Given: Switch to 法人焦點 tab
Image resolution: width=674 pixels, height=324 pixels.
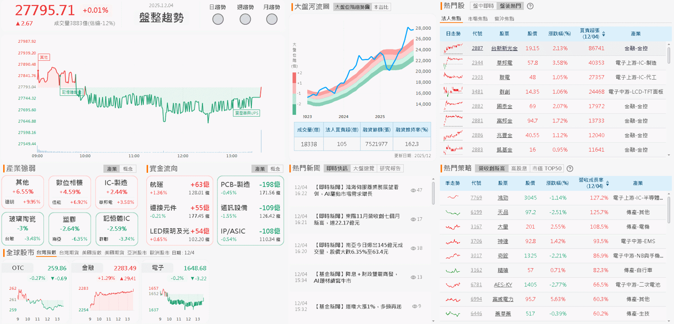Looking at the screenshot, I should pos(451,19).
